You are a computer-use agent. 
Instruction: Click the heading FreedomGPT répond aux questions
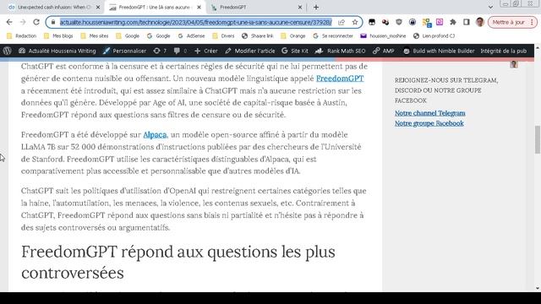point(178,263)
